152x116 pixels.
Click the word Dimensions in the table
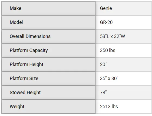click(x=38, y=36)
